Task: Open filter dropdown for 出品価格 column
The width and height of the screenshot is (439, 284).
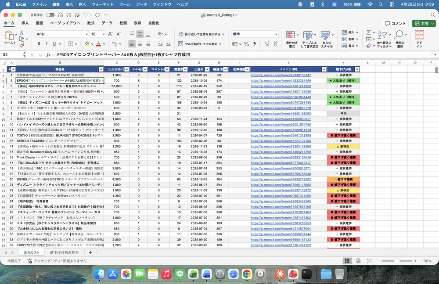Action: [126, 69]
